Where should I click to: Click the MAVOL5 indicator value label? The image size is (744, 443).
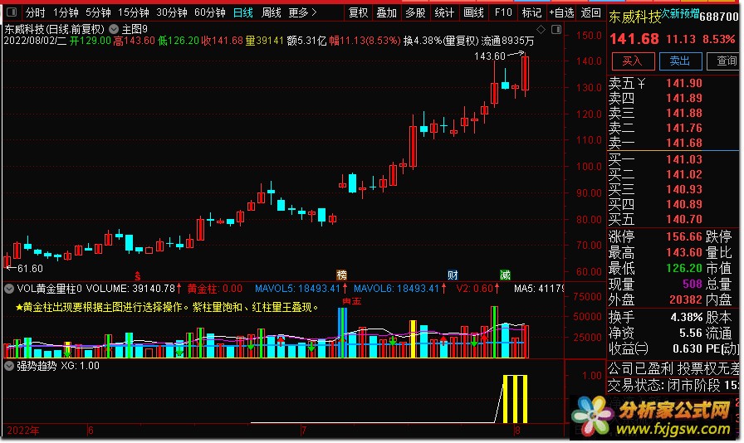(297, 289)
